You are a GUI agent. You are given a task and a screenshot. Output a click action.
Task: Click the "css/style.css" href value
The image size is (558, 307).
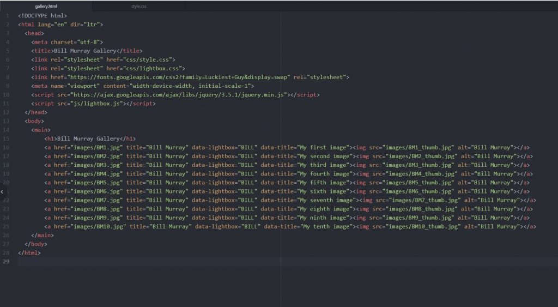(148, 59)
